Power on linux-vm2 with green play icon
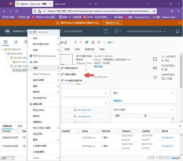This screenshot has height=161, width=183. click(x=76, y=42)
